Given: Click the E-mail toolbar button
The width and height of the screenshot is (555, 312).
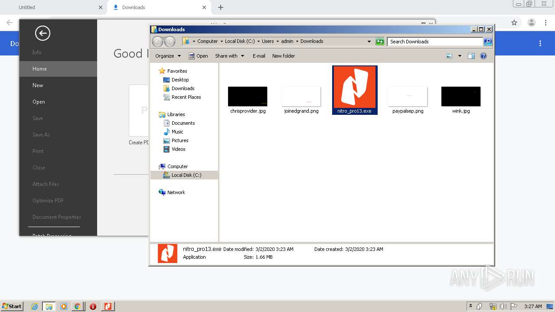Looking at the screenshot, I should (x=259, y=56).
